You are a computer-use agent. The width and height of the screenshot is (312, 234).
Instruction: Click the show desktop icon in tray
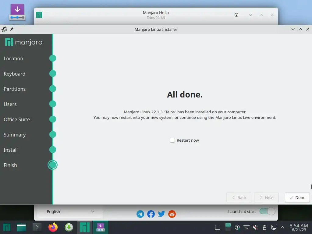[x=218, y=227]
